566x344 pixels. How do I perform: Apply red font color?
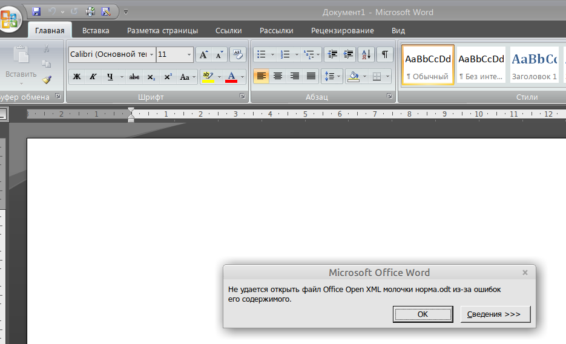(x=231, y=76)
